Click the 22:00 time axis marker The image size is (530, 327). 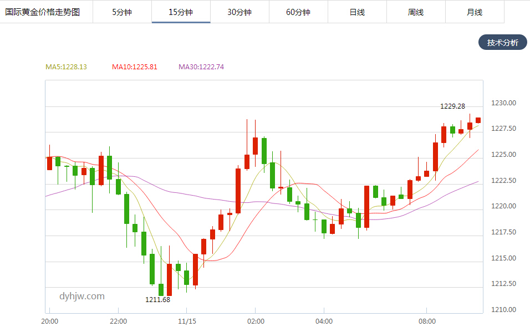[x=118, y=321]
